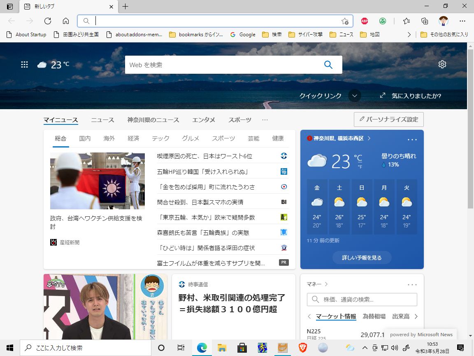Image resolution: width=474 pixels, height=356 pixels.
Task: Open headline 喫煙原因の死亡、日本はワースト6位
Action: pos(204,156)
